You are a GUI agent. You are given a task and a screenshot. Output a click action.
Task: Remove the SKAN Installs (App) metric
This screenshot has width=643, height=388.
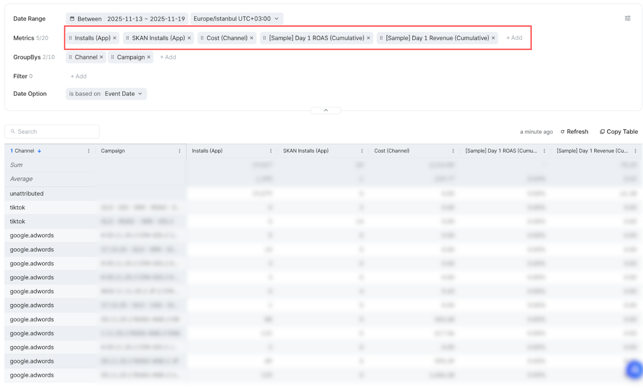click(x=189, y=38)
